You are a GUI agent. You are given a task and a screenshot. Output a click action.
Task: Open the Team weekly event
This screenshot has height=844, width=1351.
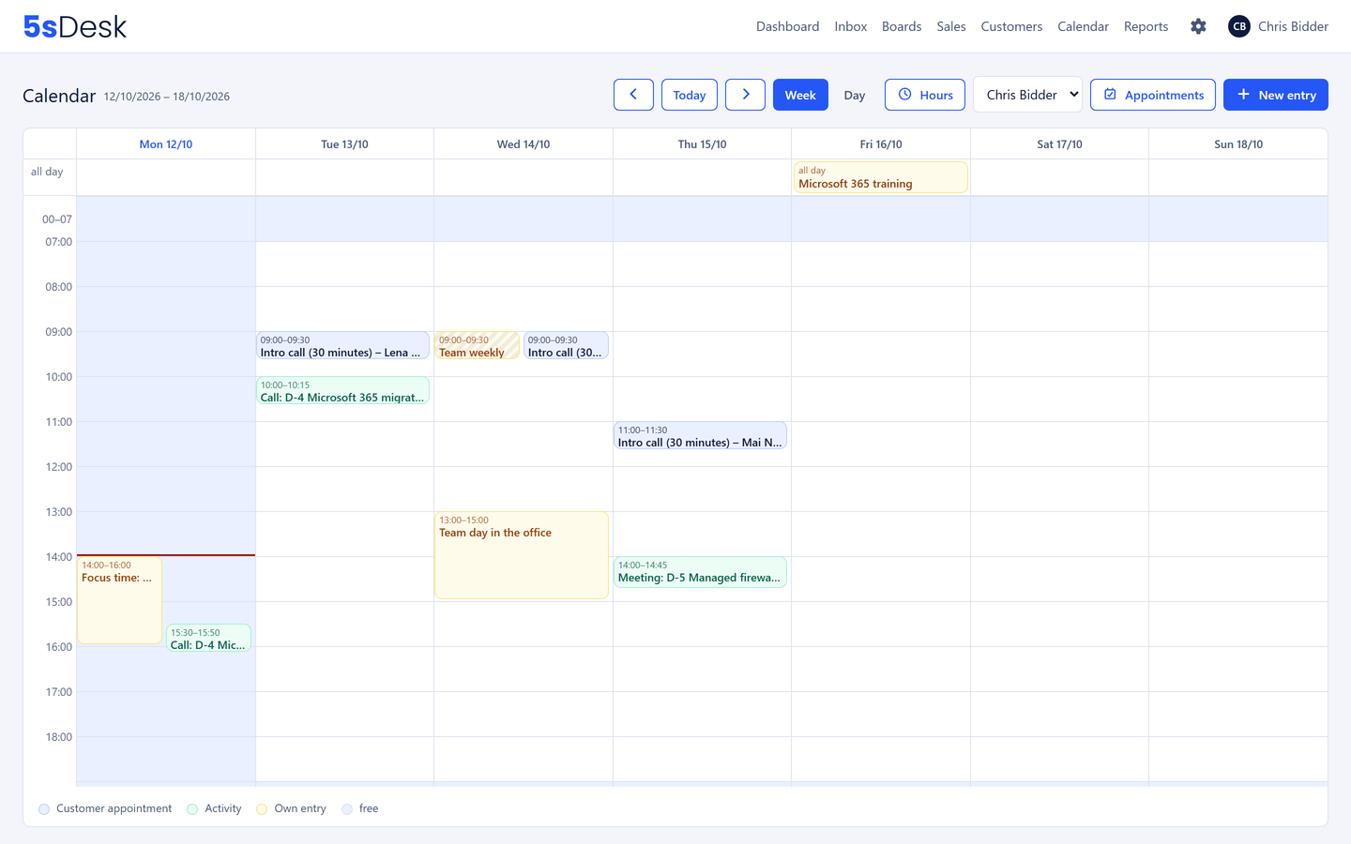(477, 346)
